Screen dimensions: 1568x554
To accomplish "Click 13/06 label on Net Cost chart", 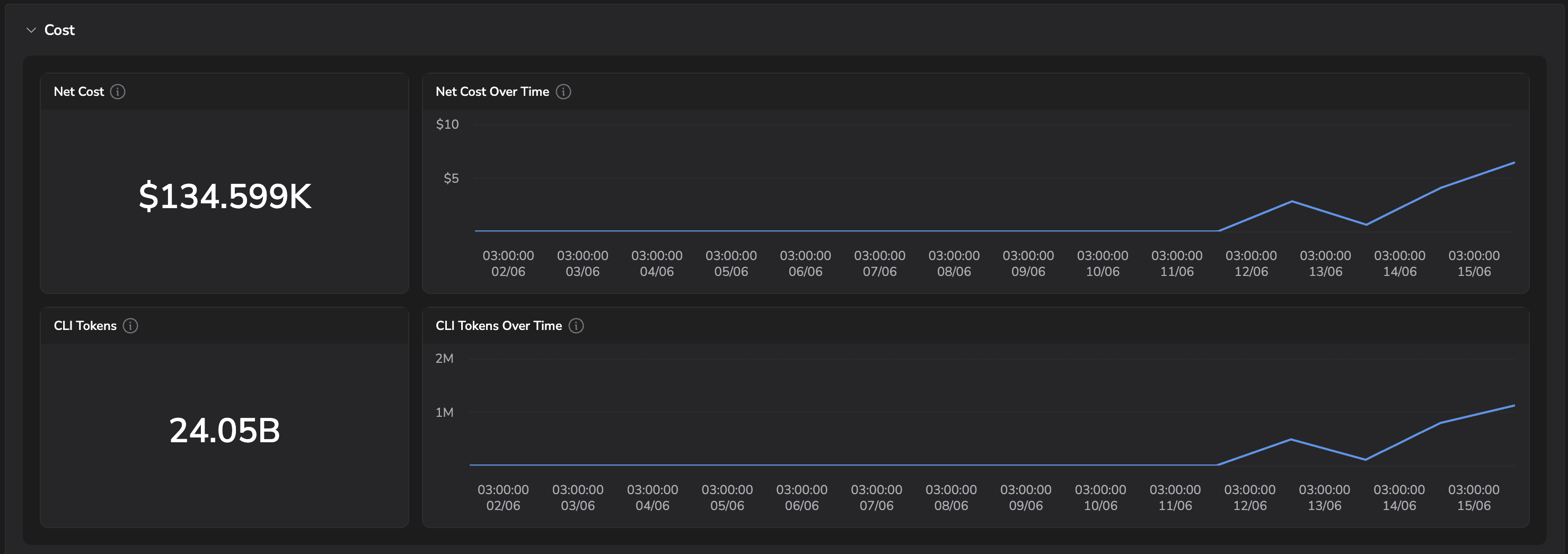I will pos(1325,272).
